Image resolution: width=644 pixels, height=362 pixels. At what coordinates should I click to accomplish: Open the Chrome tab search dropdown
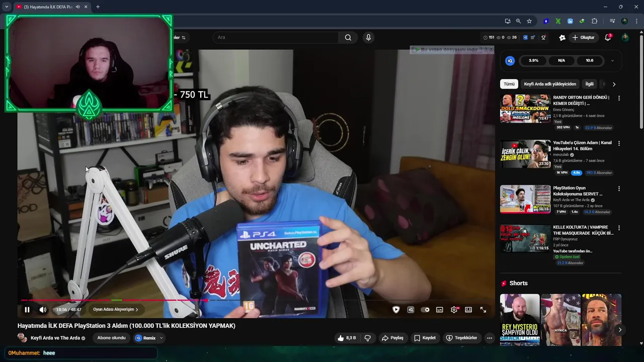(x=6, y=7)
